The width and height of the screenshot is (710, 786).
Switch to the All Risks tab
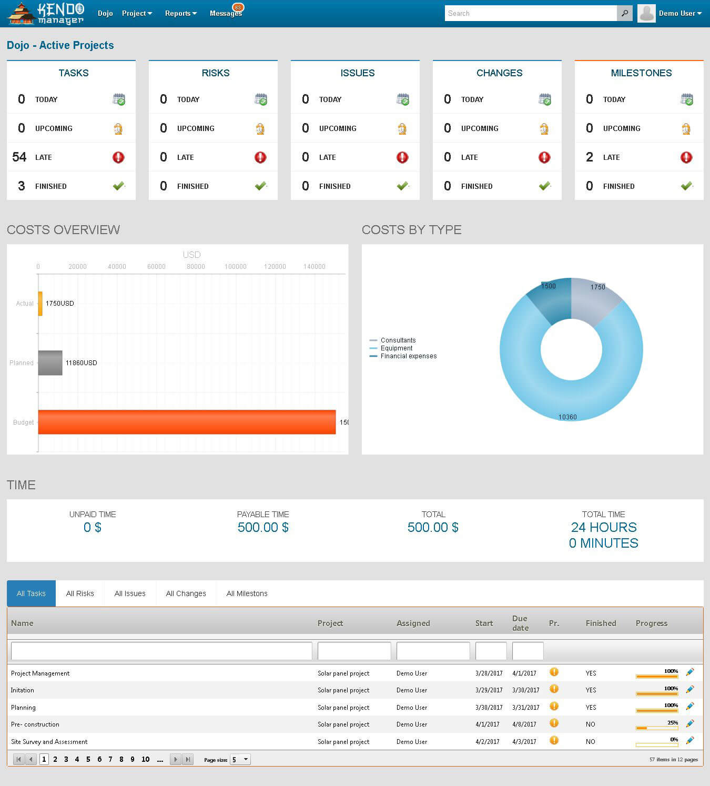pos(80,593)
